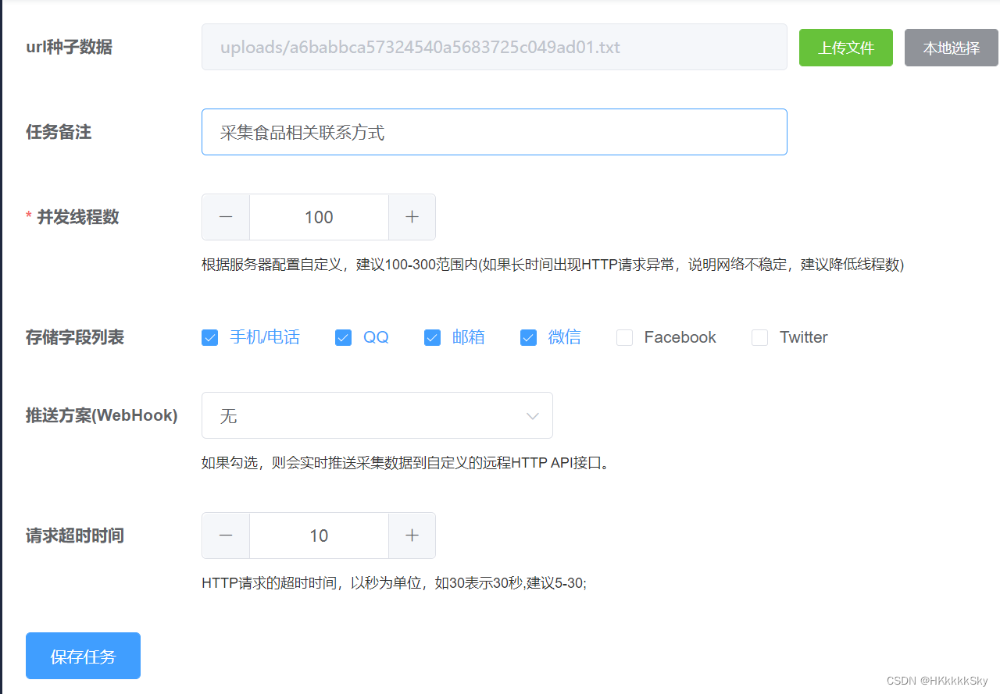Click the 任务备注 text input field
The image size is (1000, 694).
pyautogui.click(x=494, y=132)
